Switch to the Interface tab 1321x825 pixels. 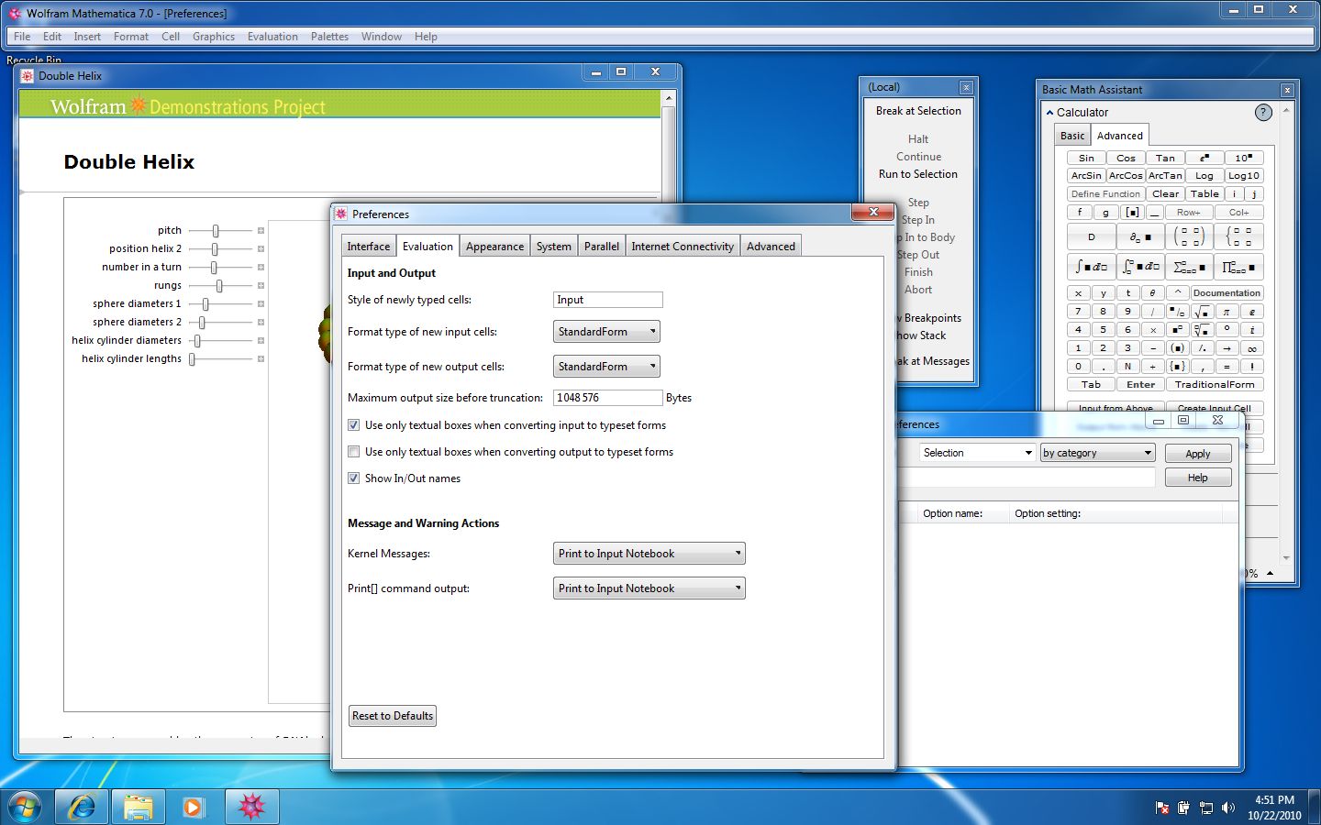[369, 247]
